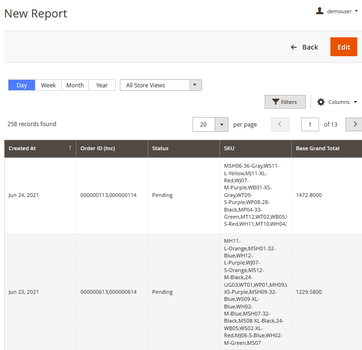Click the Created At sort arrow
This screenshot has width=362, height=350.
[x=70, y=148]
